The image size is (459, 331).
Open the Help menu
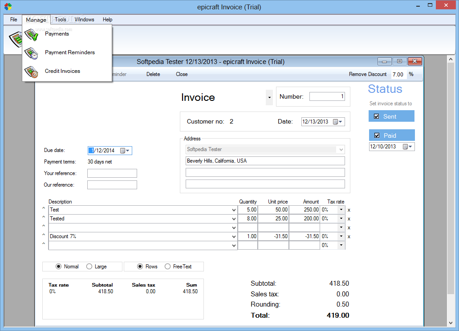[x=107, y=20]
